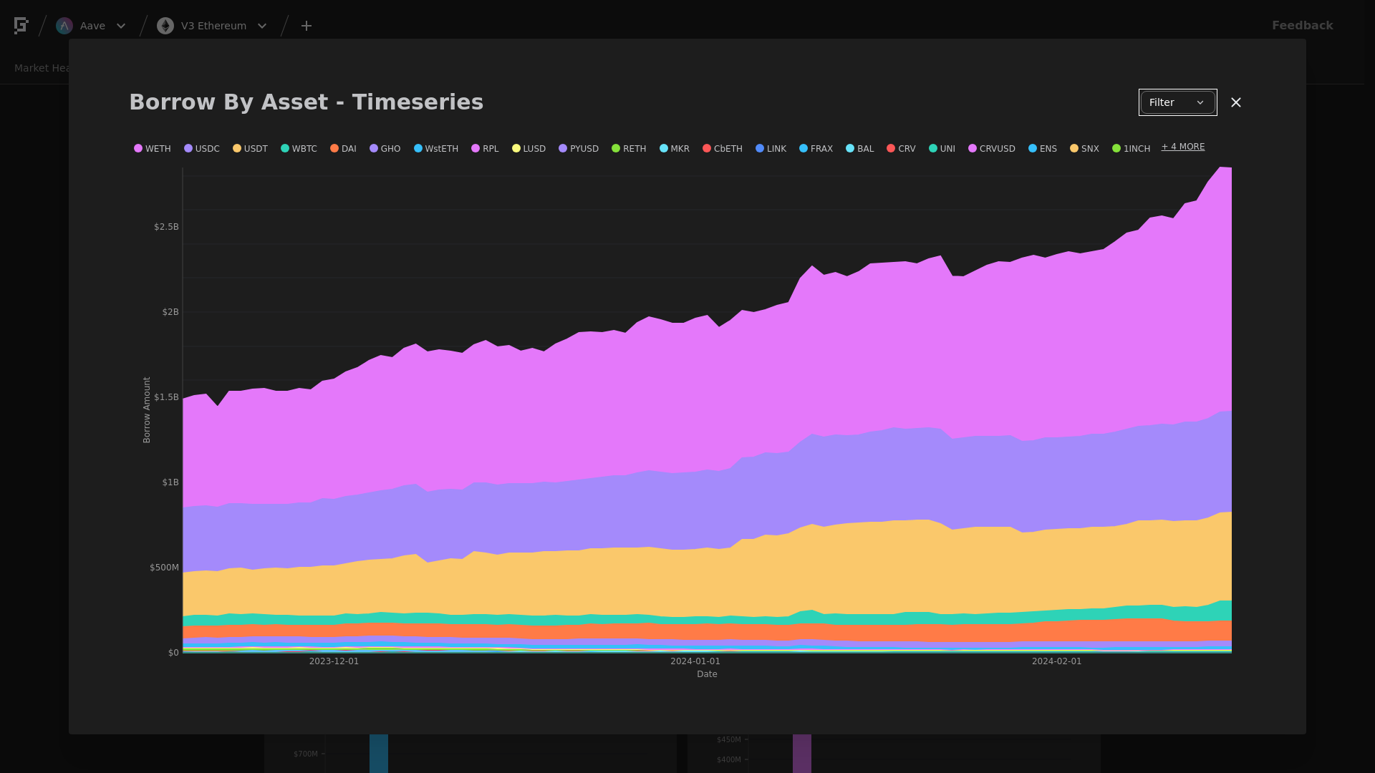Click the $1B y-axis label
The image size is (1375, 773).
click(170, 482)
